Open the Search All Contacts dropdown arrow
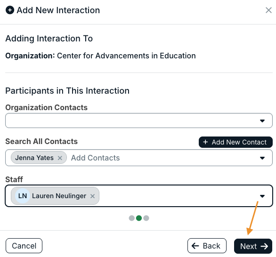 [x=262, y=158]
